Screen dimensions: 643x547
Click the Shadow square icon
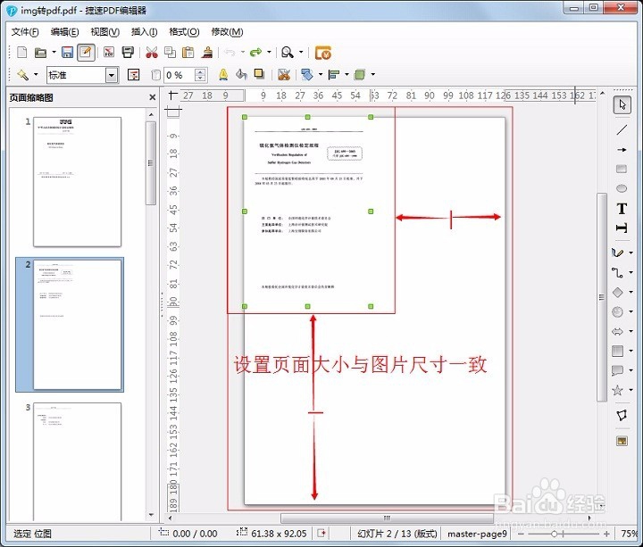259,74
